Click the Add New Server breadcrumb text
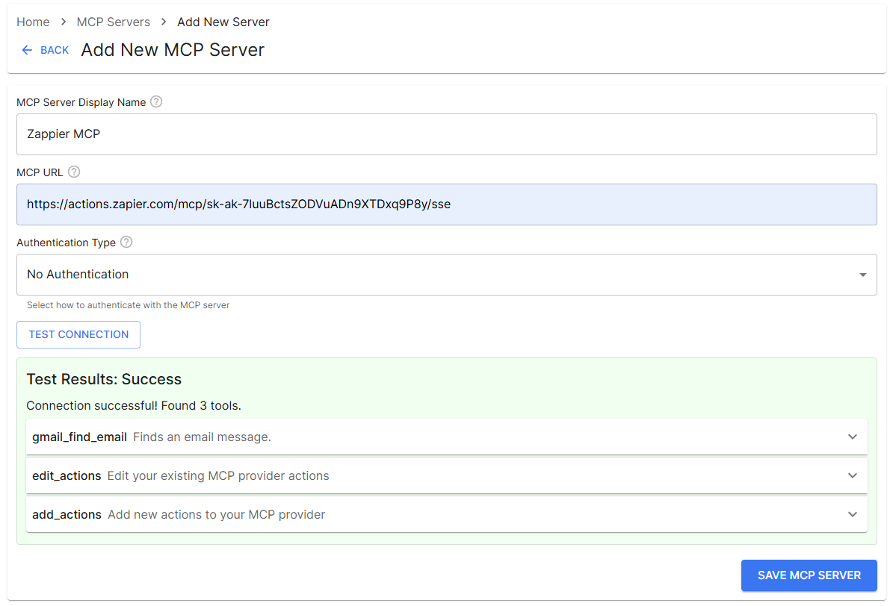893x606 pixels. tap(223, 22)
